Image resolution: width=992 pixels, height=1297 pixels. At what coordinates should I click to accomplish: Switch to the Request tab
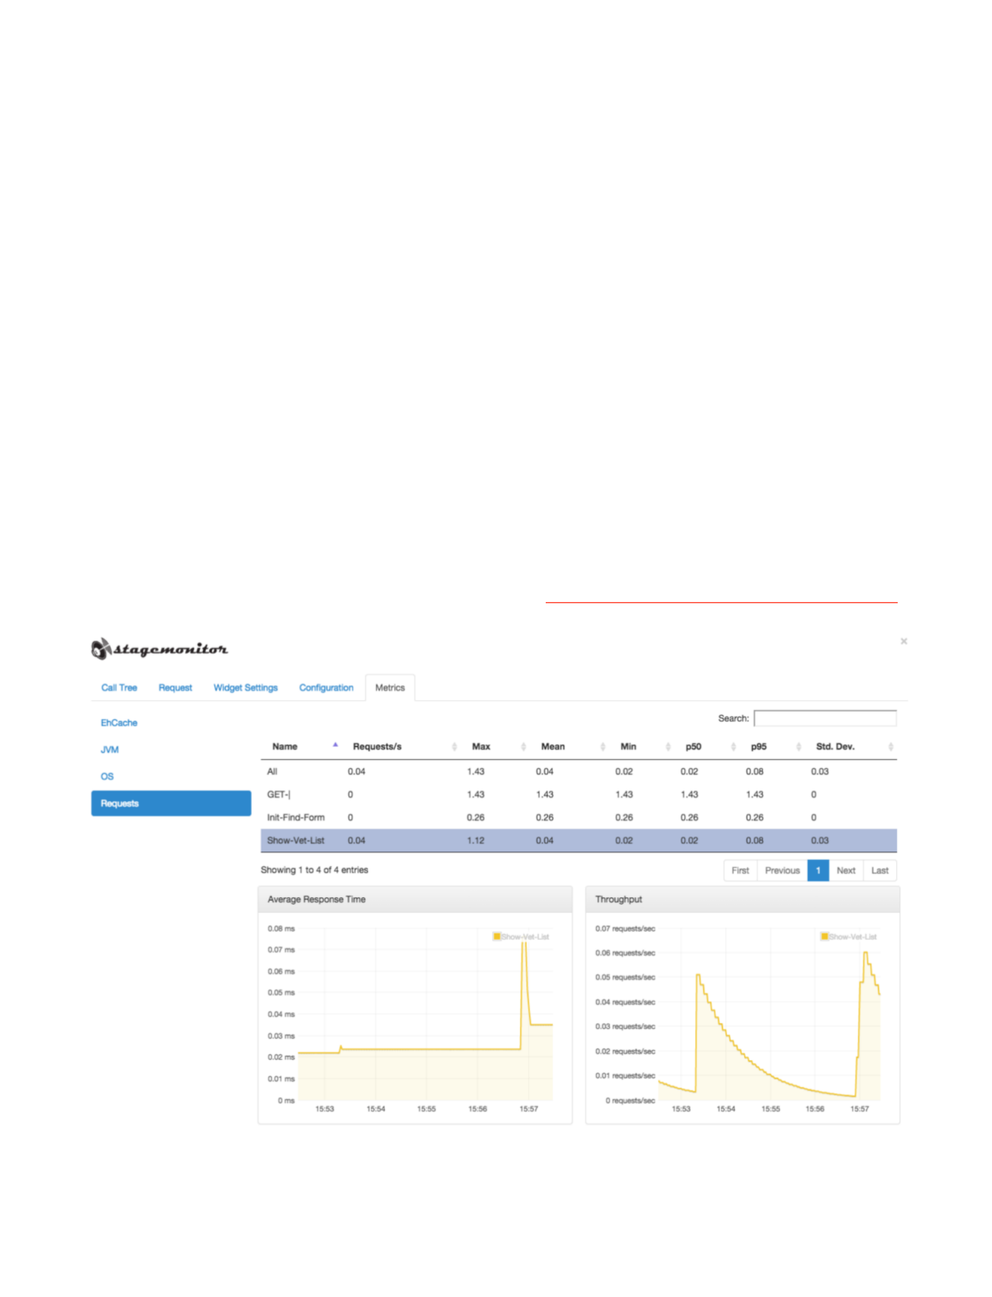coord(175,687)
